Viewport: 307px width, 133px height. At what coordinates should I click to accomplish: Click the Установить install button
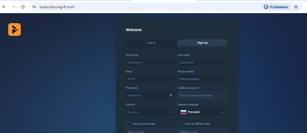click(x=276, y=7)
